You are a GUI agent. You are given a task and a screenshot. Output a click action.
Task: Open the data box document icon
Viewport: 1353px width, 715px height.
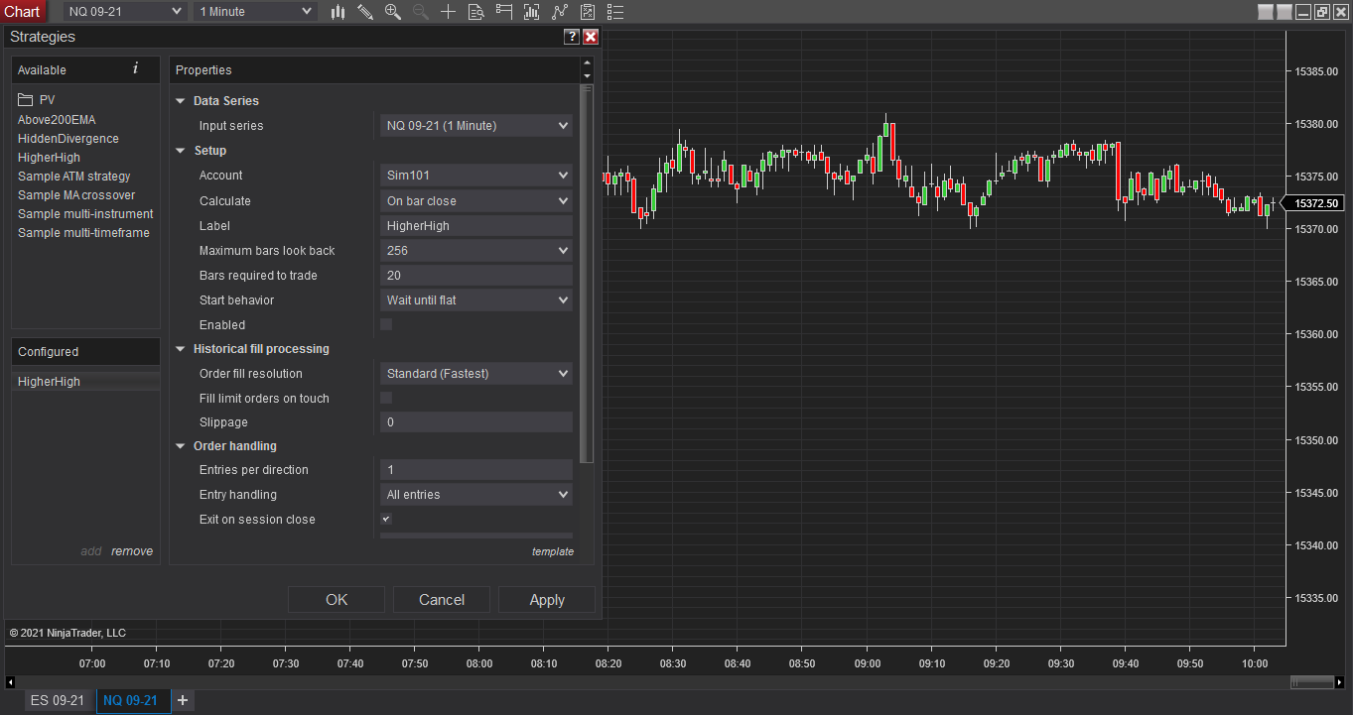tap(476, 12)
